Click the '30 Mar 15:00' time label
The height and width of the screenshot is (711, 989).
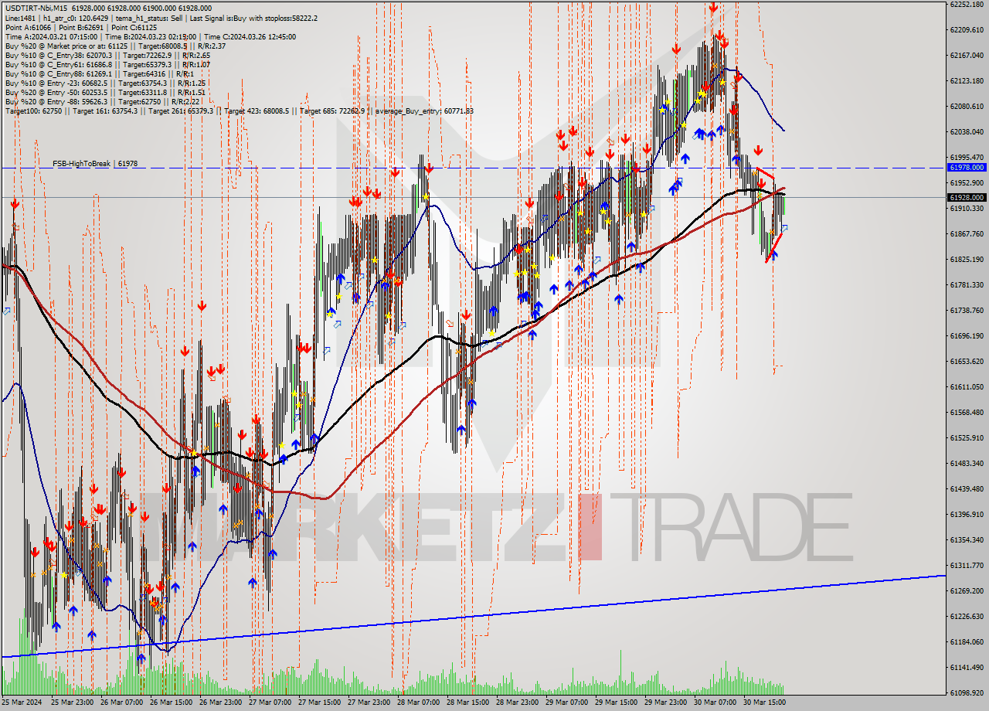point(764,703)
